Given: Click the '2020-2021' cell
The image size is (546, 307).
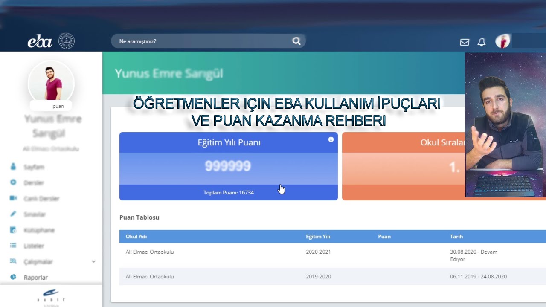Looking at the screenshot, I should coord(318,252).
